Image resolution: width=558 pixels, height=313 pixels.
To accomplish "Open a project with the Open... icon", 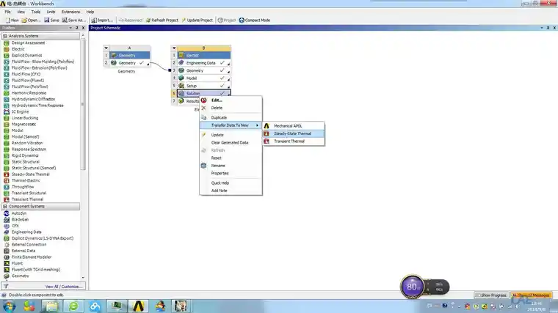I will pos(31,21).
